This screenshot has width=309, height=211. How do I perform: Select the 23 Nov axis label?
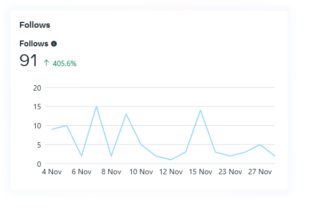pos(230,172)
